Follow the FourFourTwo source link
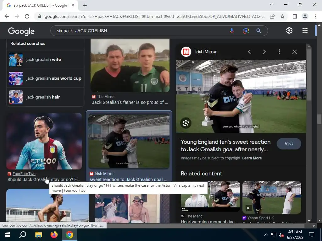Image resolution: width=322 pixels, height=241 pixels. (x=24, y=174)
